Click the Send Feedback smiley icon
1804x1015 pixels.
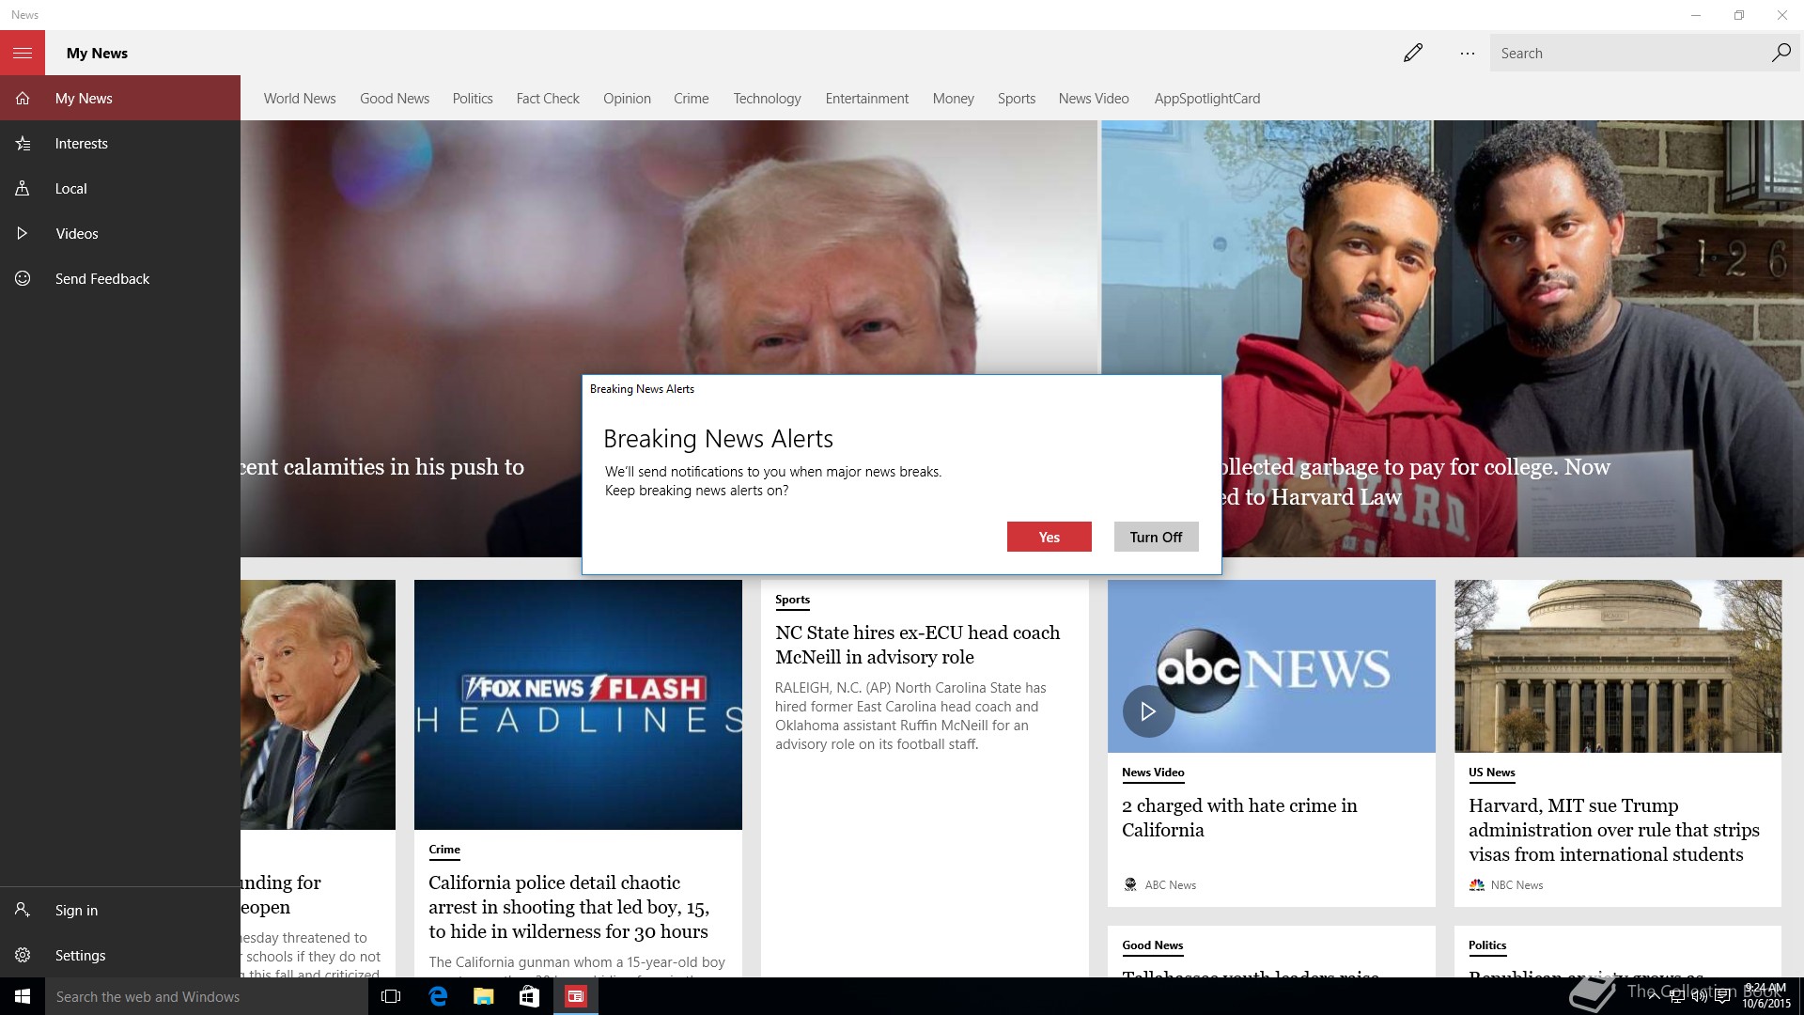tap(23, 278)
